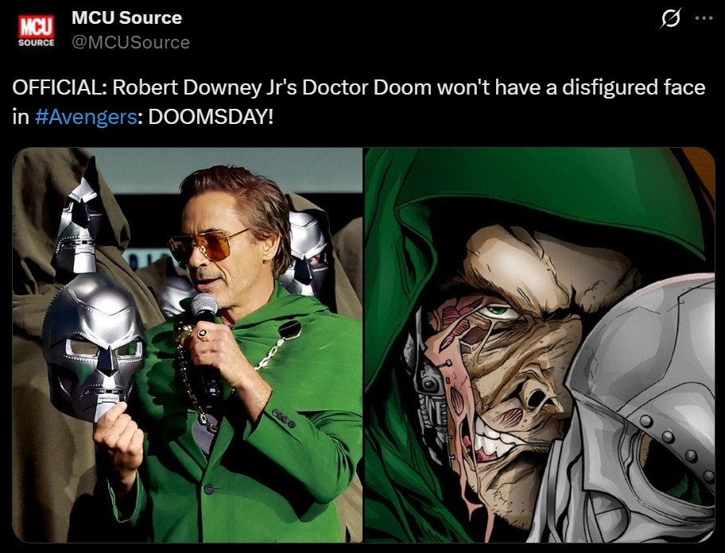
Task: Click the MCU Source display name
Action: pos(126,17)
